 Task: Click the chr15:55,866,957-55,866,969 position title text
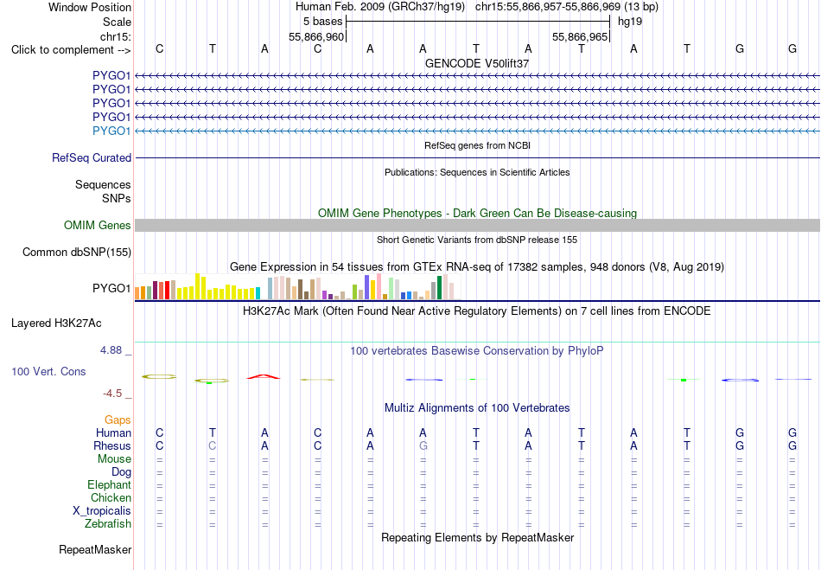567,7
